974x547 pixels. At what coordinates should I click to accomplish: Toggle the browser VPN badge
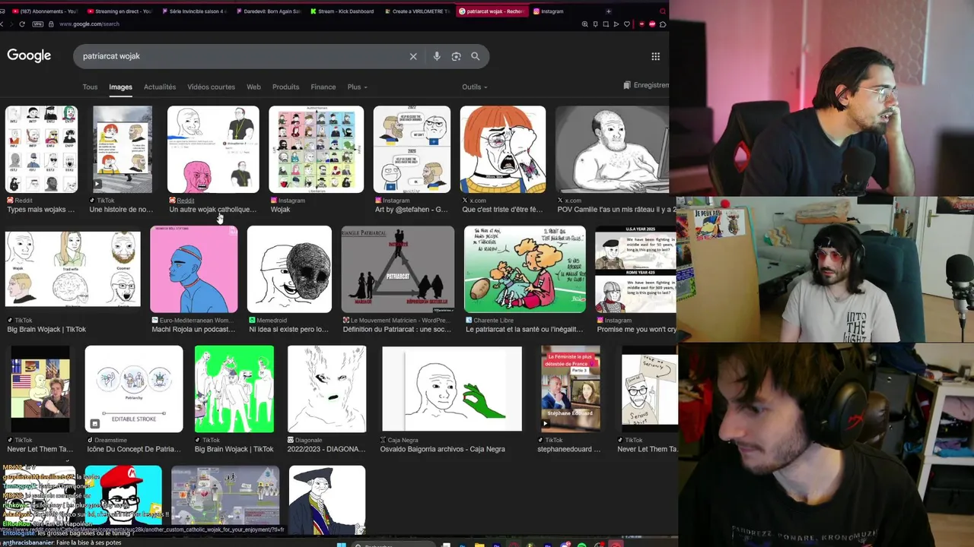38,24
